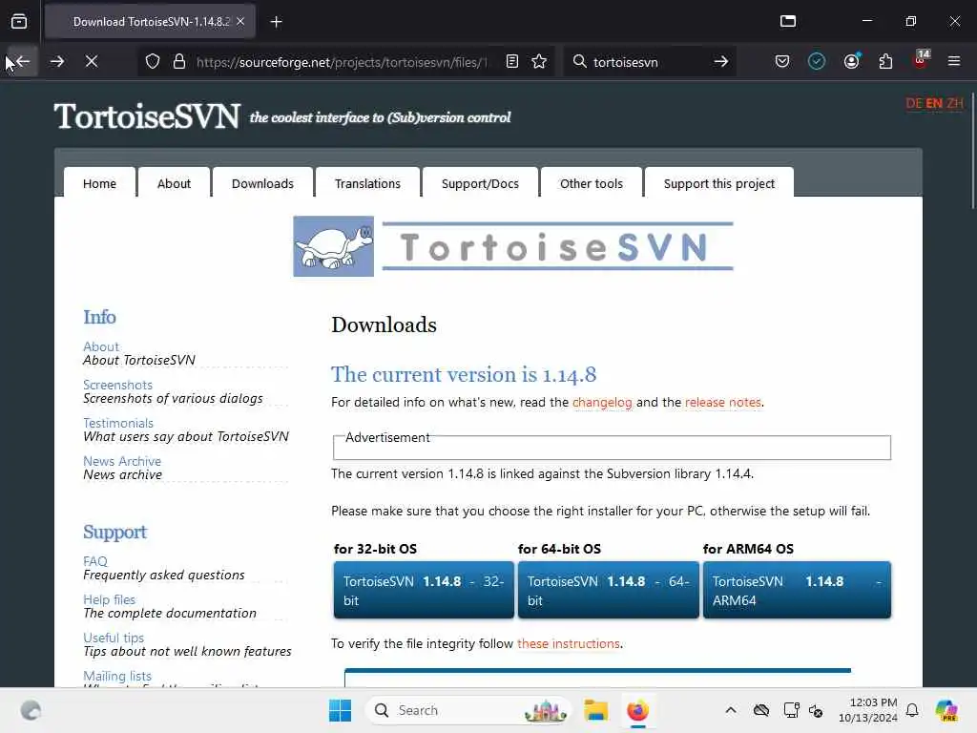977x733 pixels.
Task: Close the Download TortoiseSVN tab
Action: click(x=240, y=22)
